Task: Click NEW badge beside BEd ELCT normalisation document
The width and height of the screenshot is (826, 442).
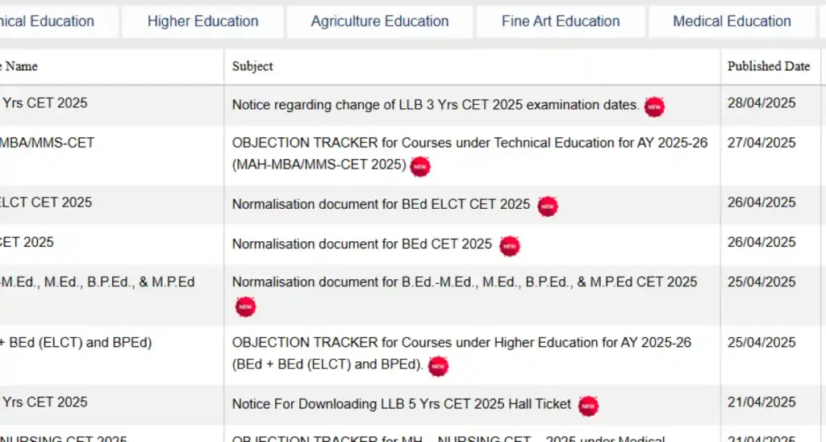Action: (548, 206)
